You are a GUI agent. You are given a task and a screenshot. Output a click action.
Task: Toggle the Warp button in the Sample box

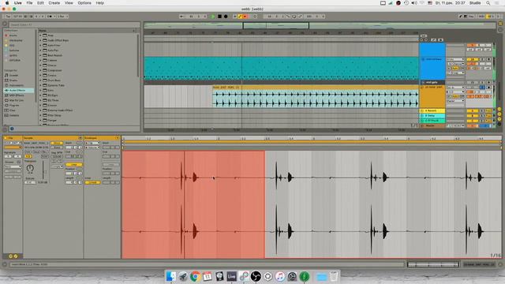coord(56,143)
